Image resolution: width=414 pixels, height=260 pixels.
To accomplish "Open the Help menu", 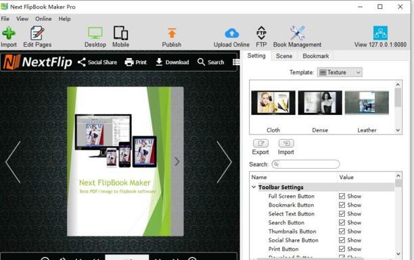I will click(64, 19).
